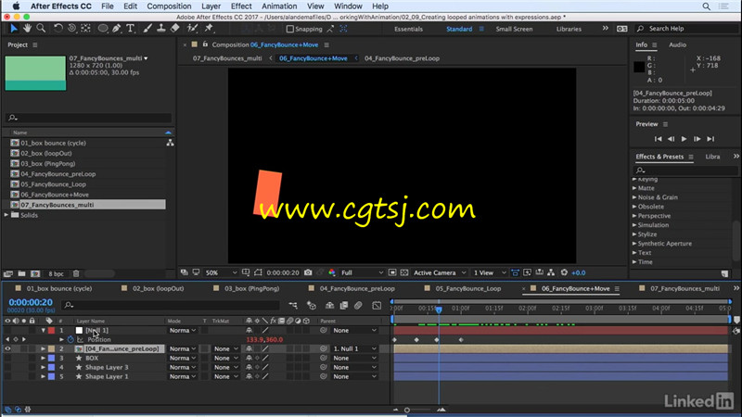Toggle shy layers hide in timeline
The height and width of the screenshot is (417, 742).
[x=330, y=306]
